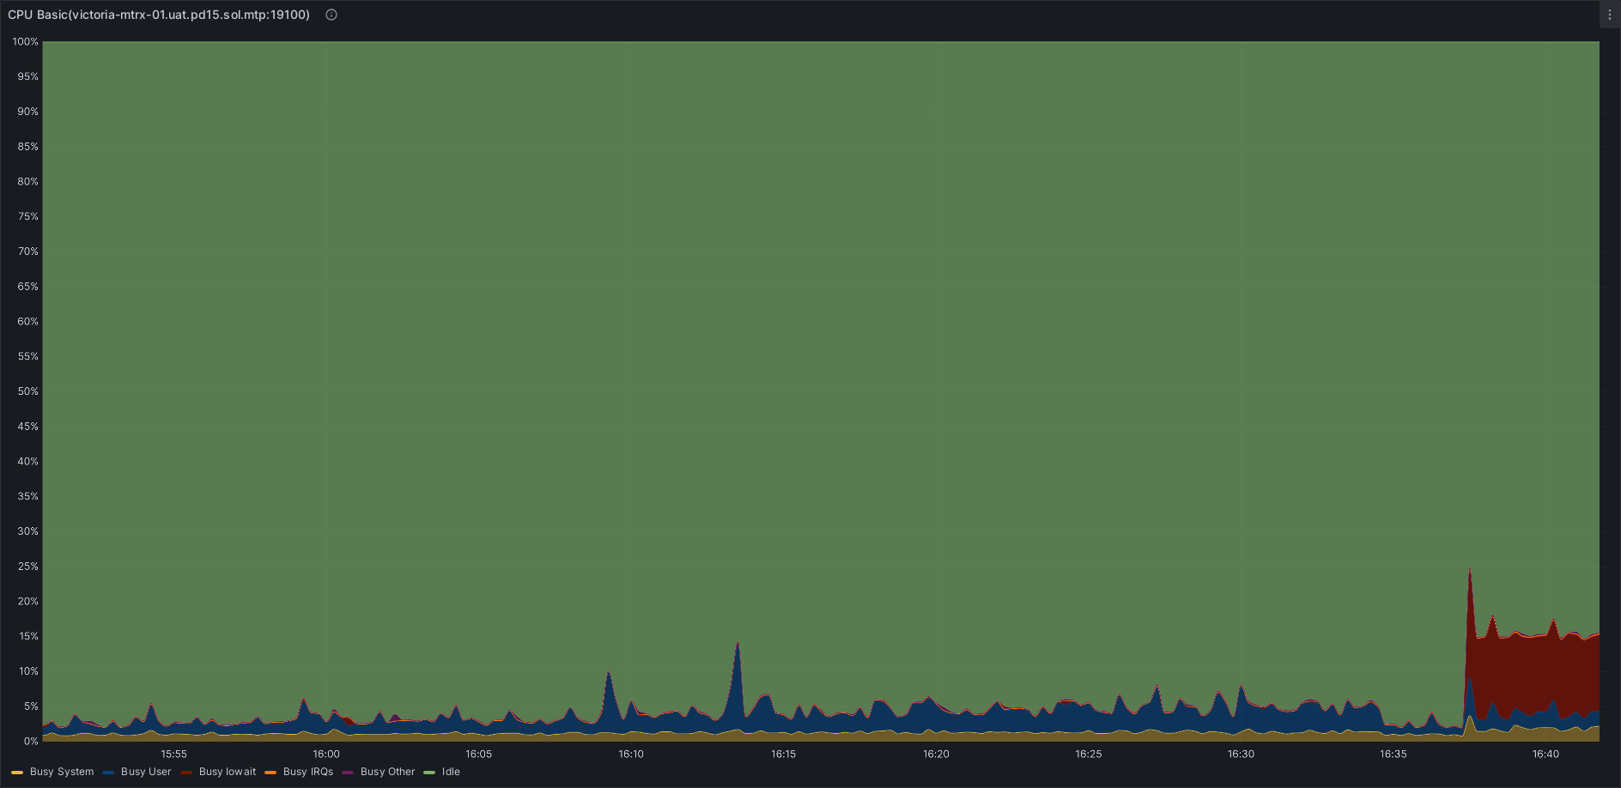Toggle the Busy User legend series
1621x788 pixels.
tap(146, 772)
